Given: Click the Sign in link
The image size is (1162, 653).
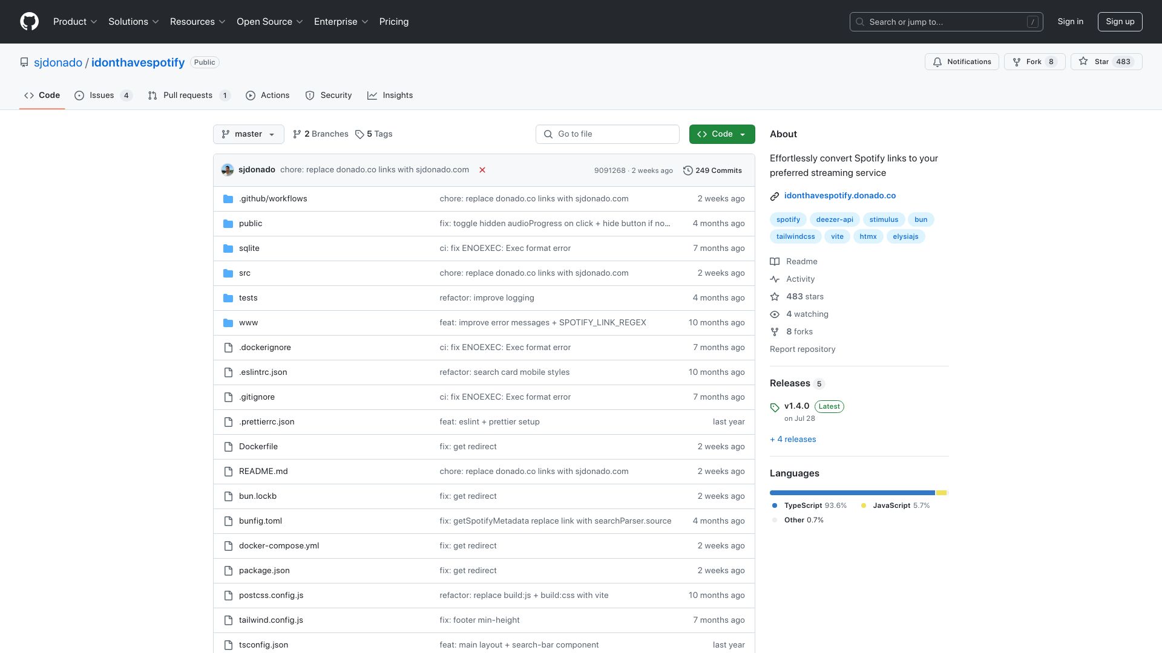Looking at the screenshot, I should (1071, 22).
